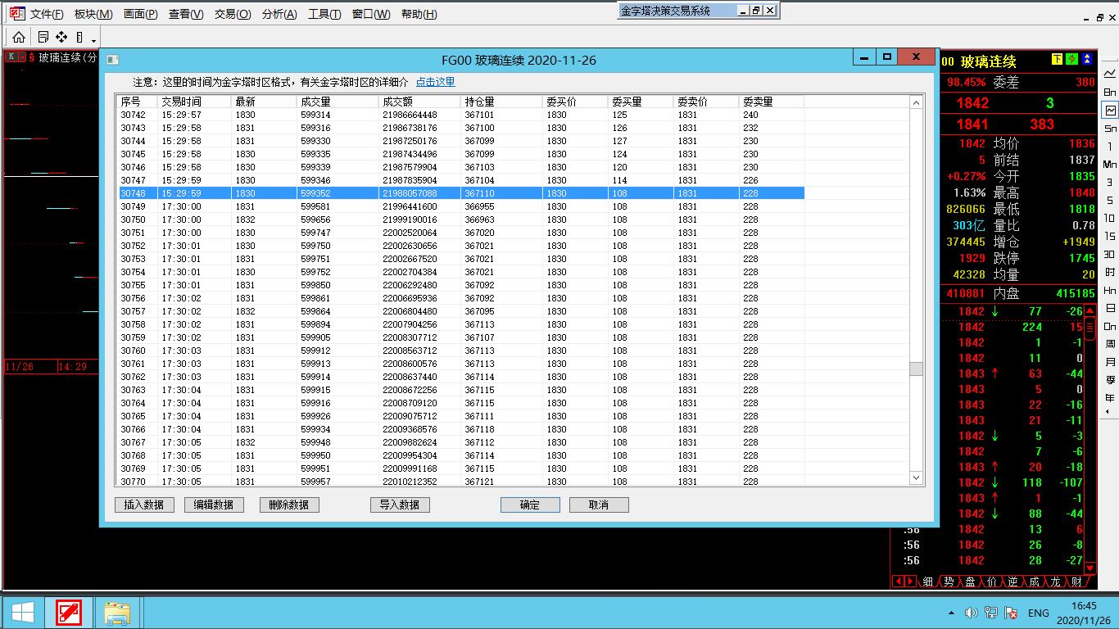1119x629 pixels.
Task: Click the red S up-arrow icon
Action: [31, 57]
